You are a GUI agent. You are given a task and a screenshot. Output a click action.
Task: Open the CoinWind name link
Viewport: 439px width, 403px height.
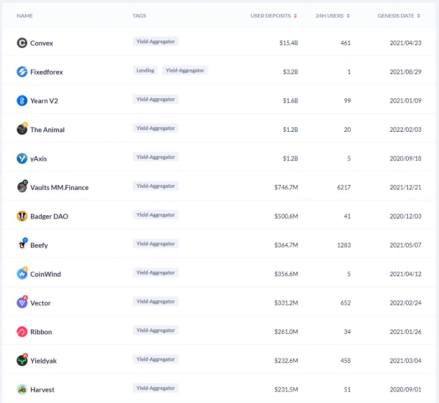[46, 274]
